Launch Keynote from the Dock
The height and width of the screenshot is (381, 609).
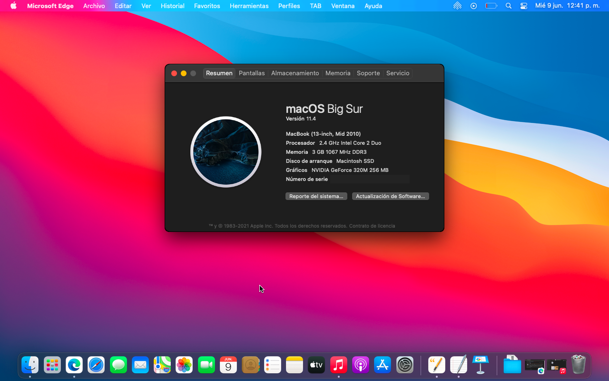tap(481, 365)
